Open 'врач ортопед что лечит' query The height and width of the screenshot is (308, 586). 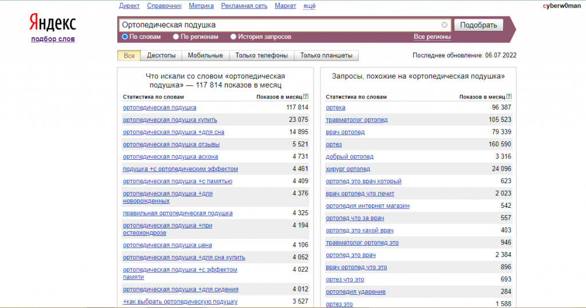(360, 194)
